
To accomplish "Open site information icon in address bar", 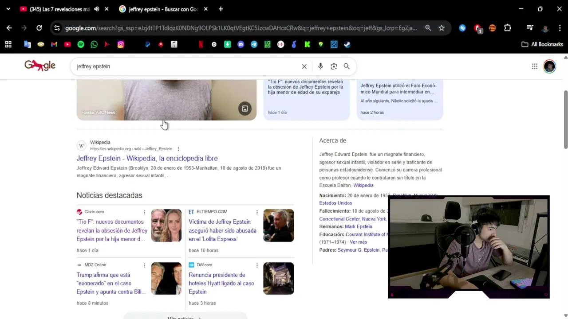I will [x=56, y=28].
